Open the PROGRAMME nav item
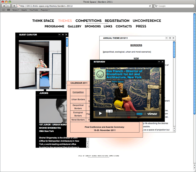Screen dimensions: 196x172 54,26
